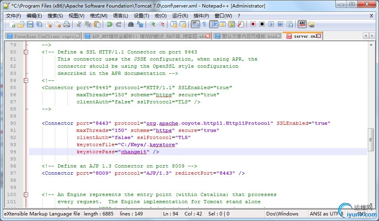Image resolution: width=379 pixels, height=221 pixels.
Task: Toggle synchronize horizontal scrolling icon
Action: coord(183,24)
